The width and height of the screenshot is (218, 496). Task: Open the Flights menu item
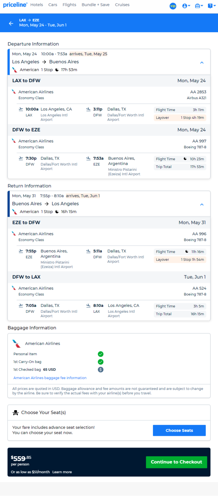[x=69, y=5]
